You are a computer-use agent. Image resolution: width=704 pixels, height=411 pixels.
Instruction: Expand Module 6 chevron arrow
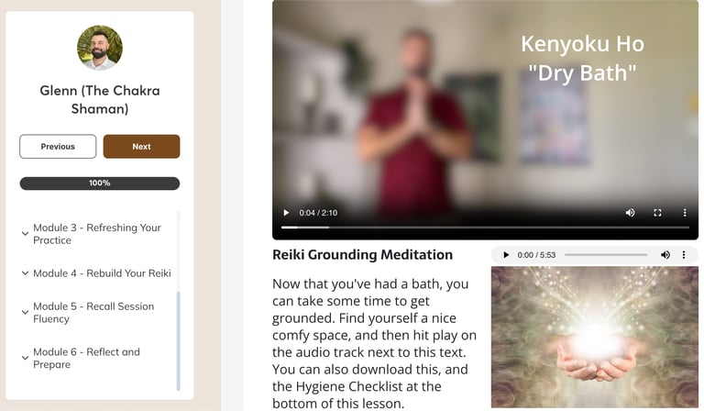tap(25, 358)
